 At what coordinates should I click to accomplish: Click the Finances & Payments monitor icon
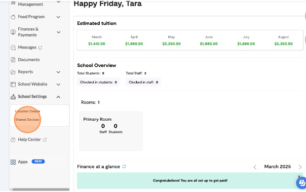click(x=13, y=32)
